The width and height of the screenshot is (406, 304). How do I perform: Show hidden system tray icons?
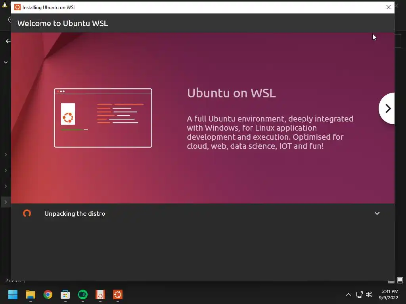[x=349, y=294]
